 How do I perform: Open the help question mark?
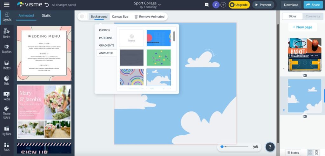point(270,147)
